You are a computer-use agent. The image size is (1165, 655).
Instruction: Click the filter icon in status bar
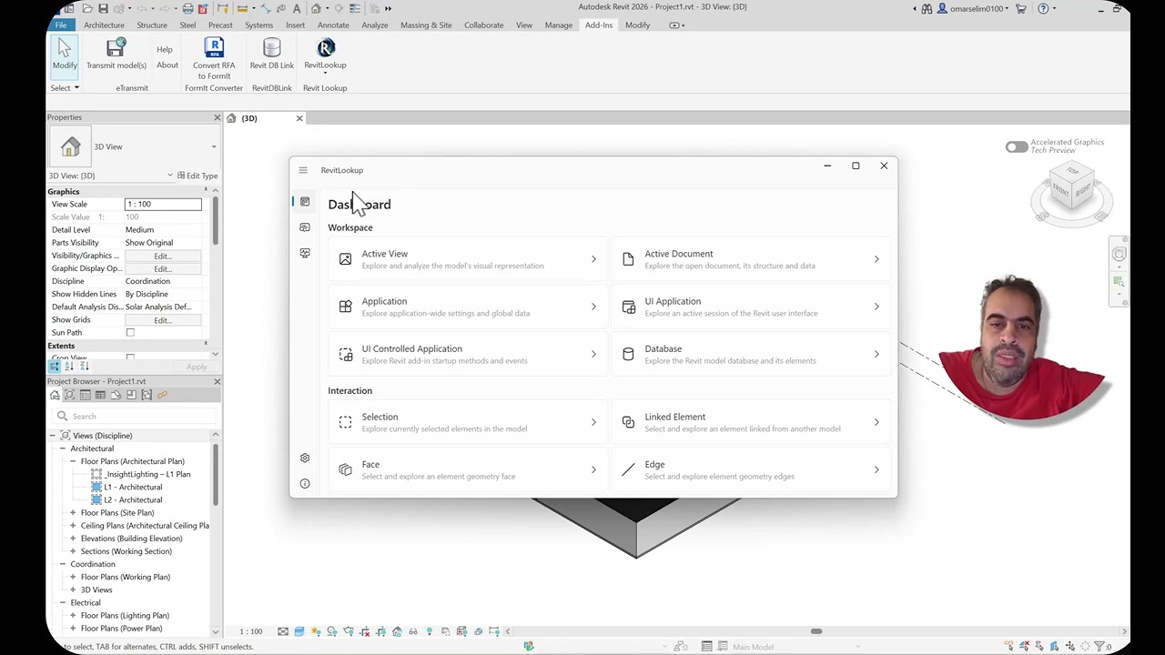[x=1099, y=647]
